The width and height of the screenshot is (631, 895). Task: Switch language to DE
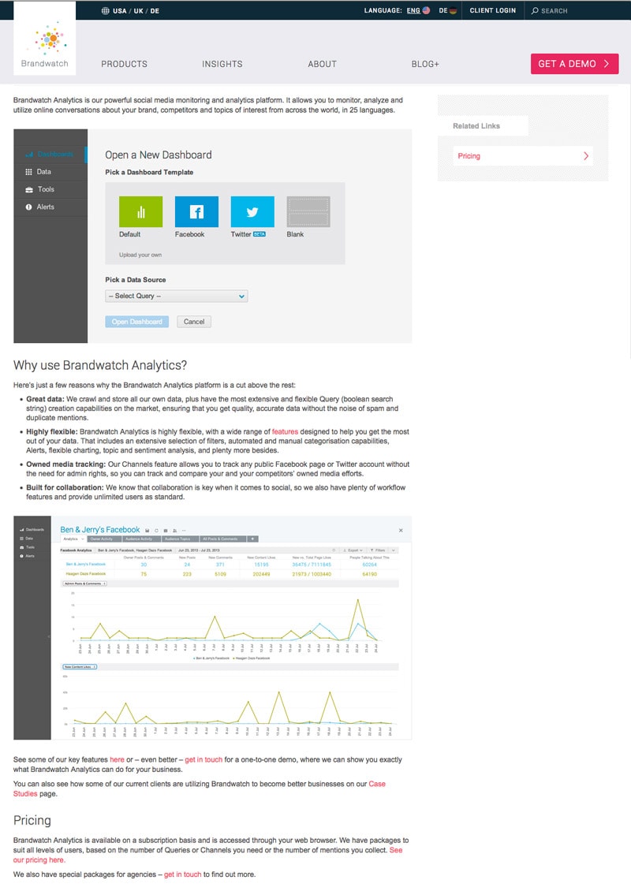(443, 10)
